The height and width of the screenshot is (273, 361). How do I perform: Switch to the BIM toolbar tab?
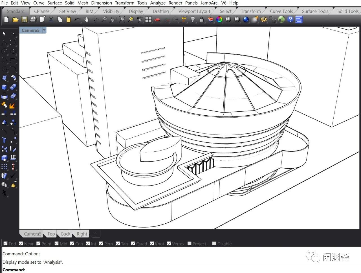[x=89, y=11]
